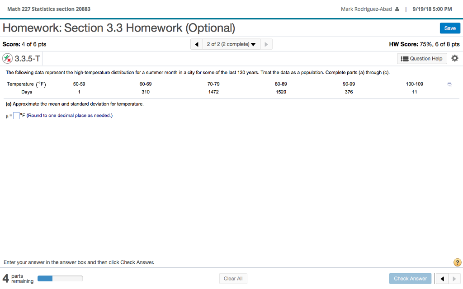Open the question selector dropdown
463x289 pixels.
pyautogui.click(x=231, y=44)
